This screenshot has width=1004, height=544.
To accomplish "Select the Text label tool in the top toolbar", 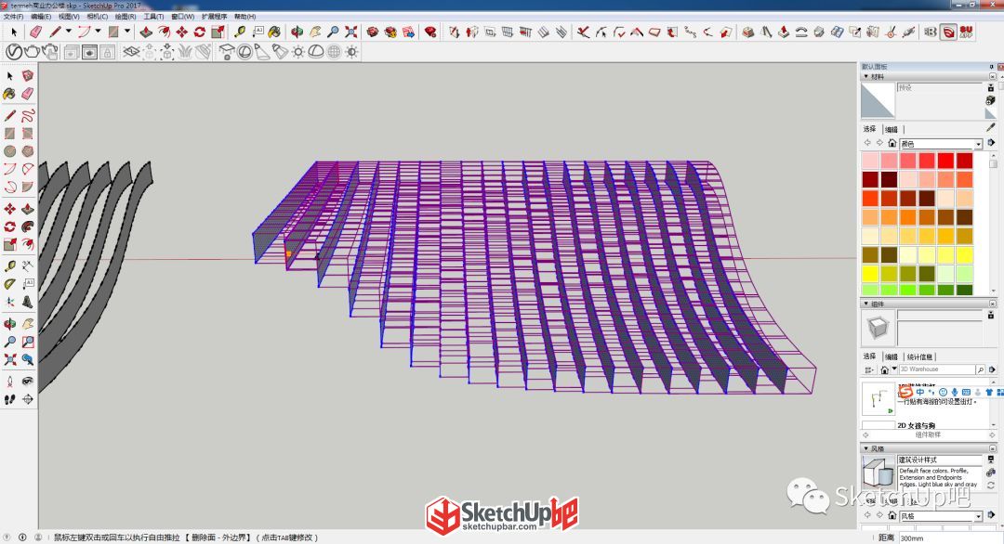I will 258,32.
